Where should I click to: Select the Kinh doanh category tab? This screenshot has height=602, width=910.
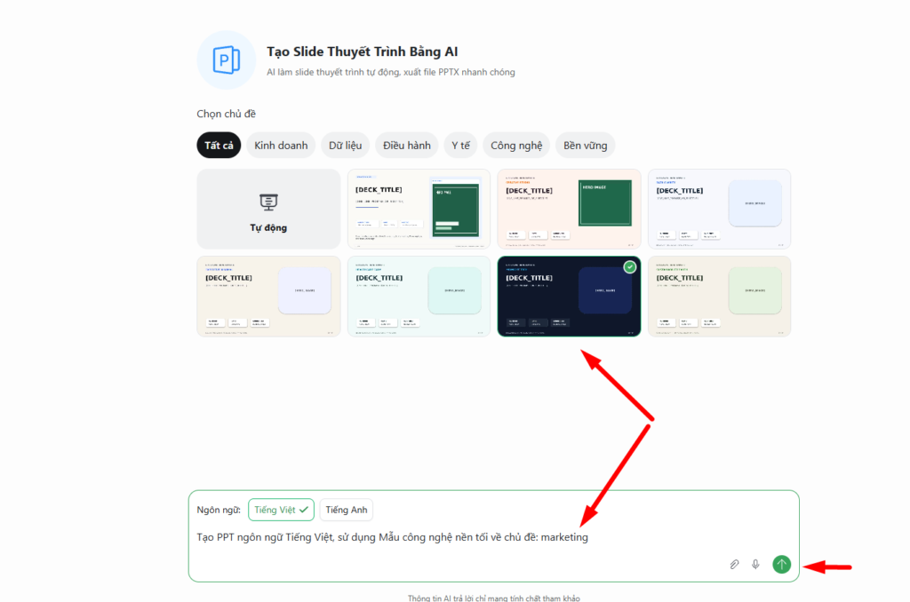[281, 145]
